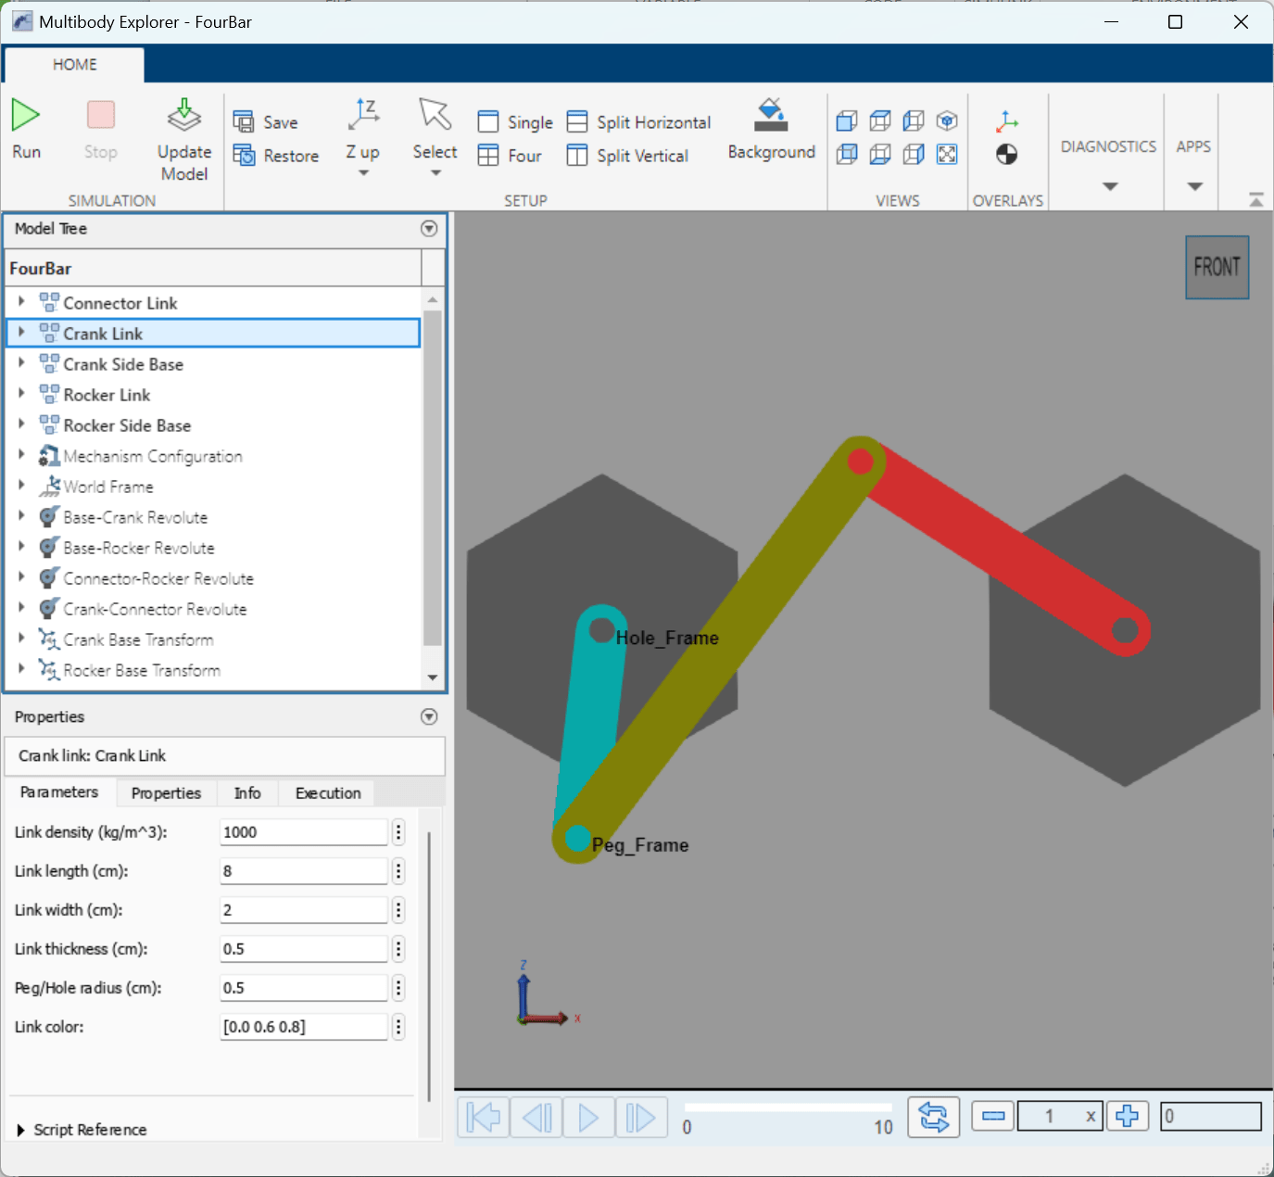The image size is (1274, 1177).
Task: Open the Info tab
Action: click(x=246, y=793)
